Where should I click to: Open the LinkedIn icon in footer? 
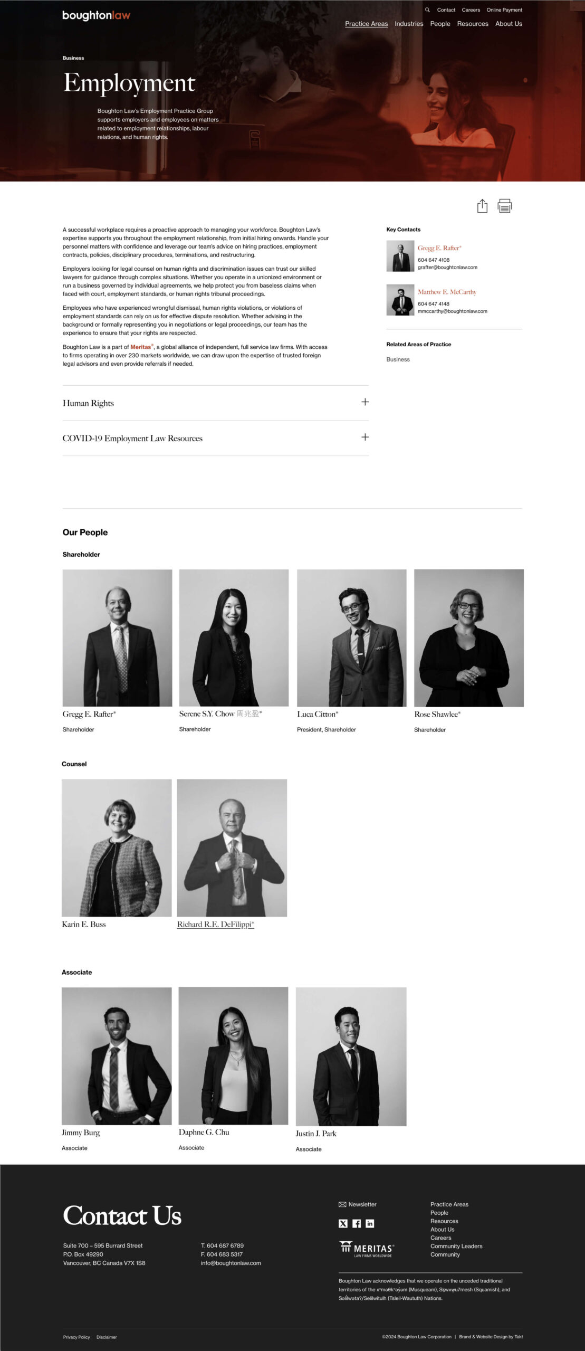(x=370, y=1223)
